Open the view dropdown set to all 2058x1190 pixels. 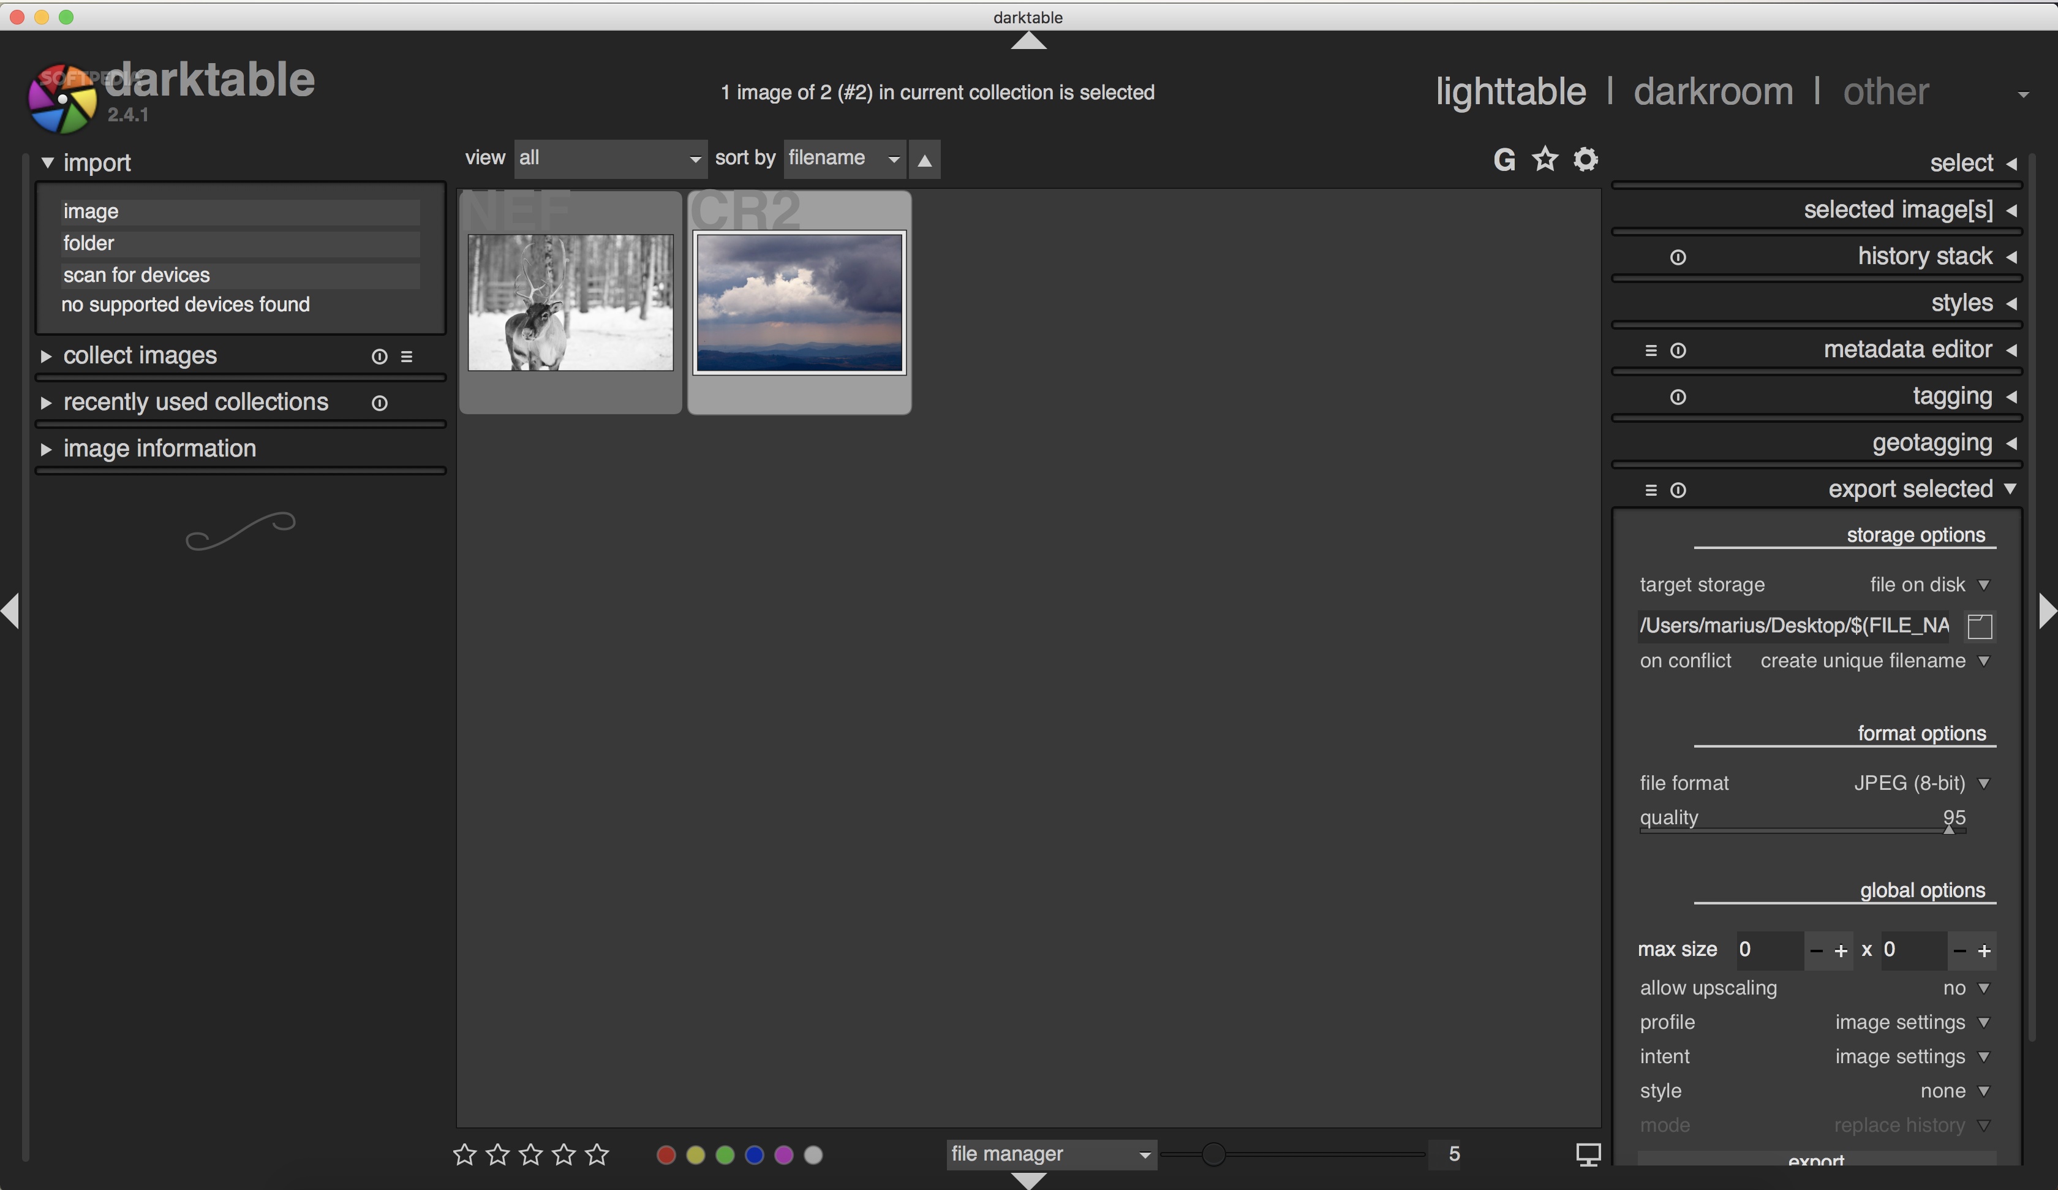tap(609, 157)
